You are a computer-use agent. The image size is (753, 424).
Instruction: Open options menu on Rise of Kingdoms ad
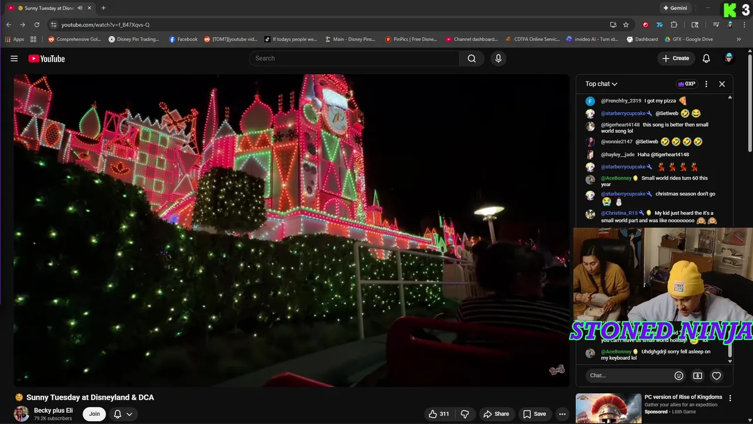(730, 398)
